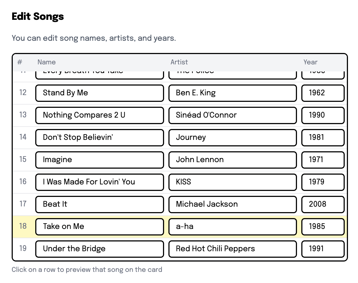This screenshot has height=283, width=358.
Task: Edit 'Nothing Compares 2 U' song name
Action: (x=99, y=115)
